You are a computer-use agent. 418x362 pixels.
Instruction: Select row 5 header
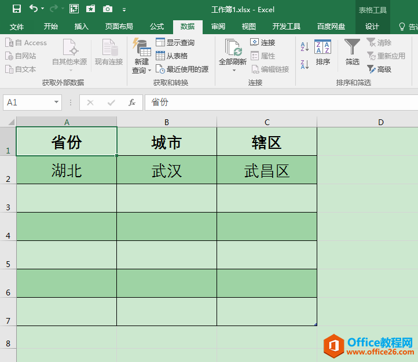pyautogui.click(x=8, y=255)
